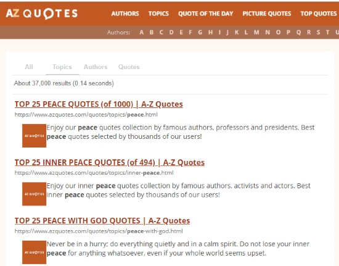Click the thumbnail beside the inner peace result
Image resolution: width=339 pixels, height=266 pixels.
pos(34,194)
